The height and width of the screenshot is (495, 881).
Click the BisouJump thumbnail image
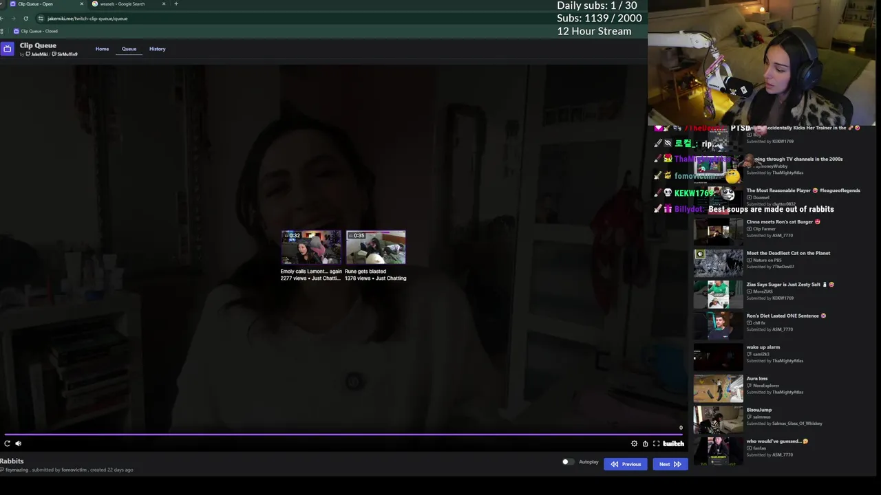pos(718,420)
